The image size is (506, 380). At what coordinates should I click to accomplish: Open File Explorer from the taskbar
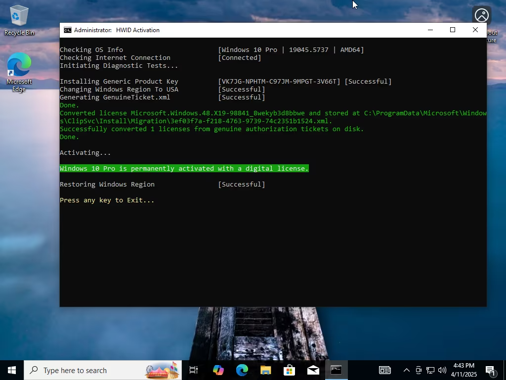pos(265,370)
